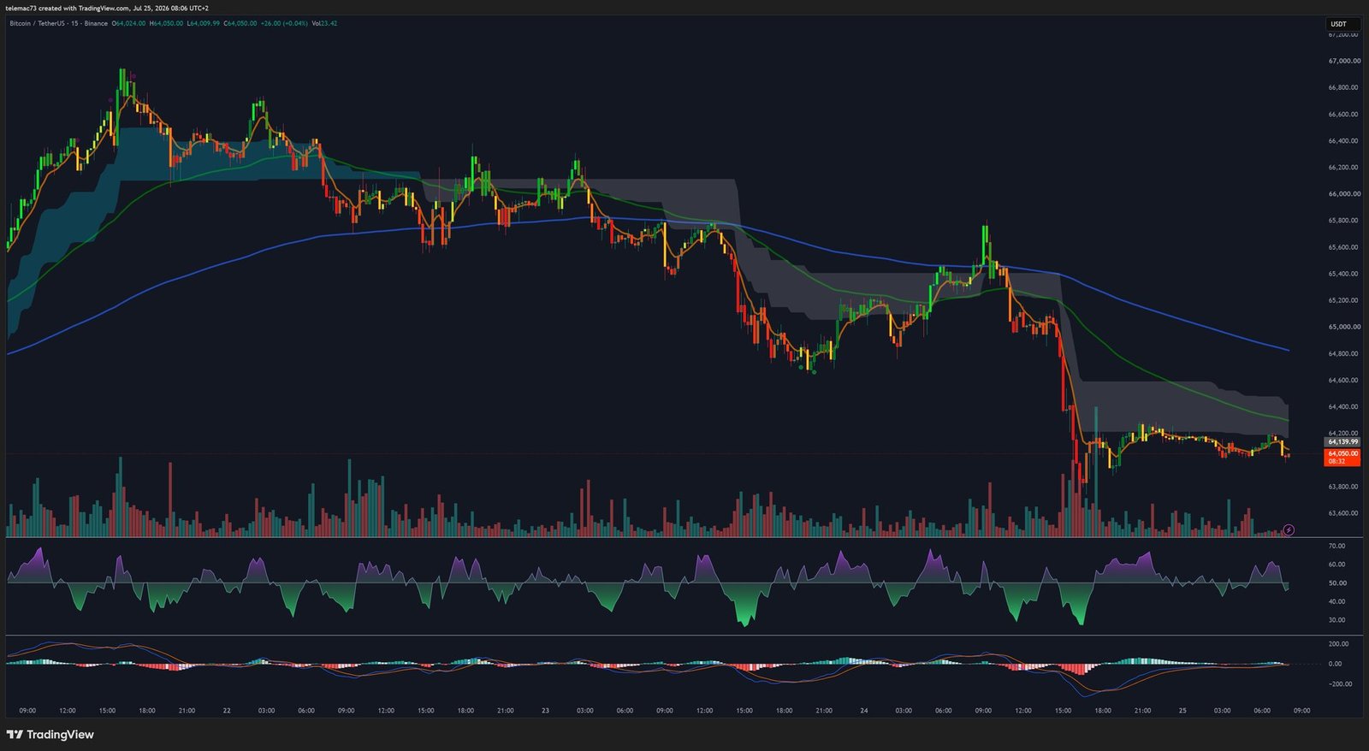Click the 65,600.00 price axis label
This screenshot has height=751, width=1369.
[1344, 247]
